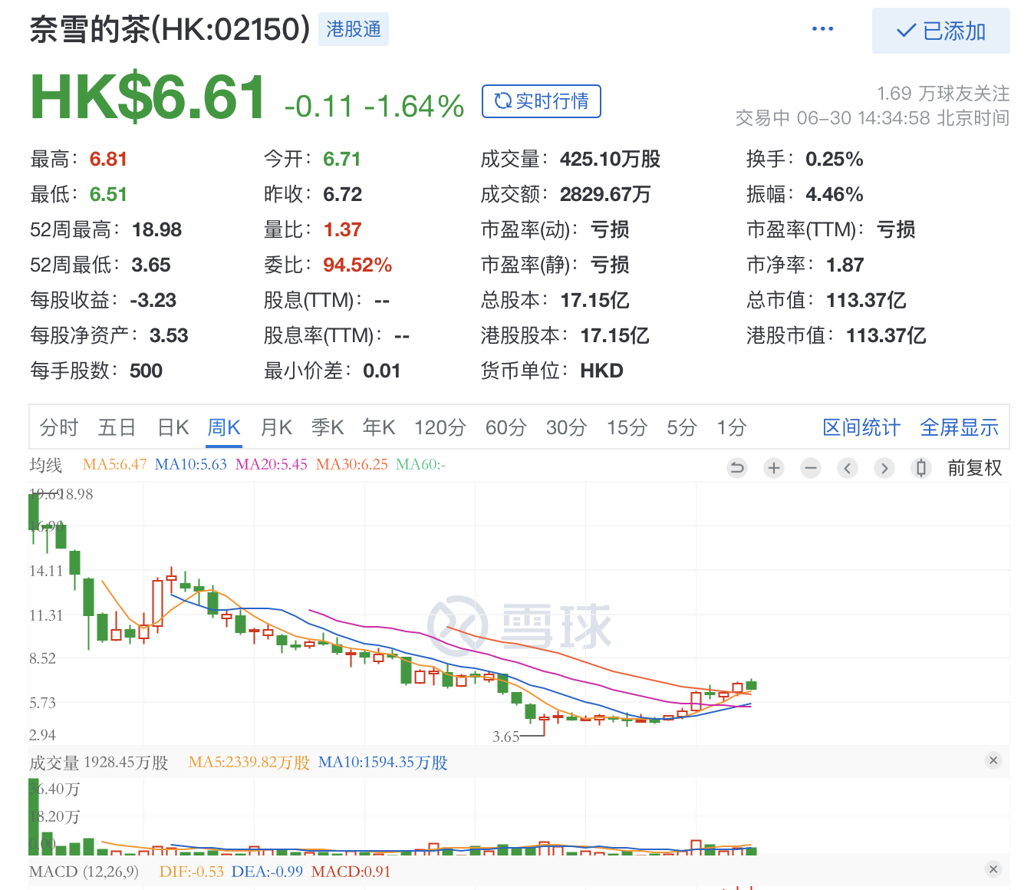This screenshot has height=890, width=1034.
Task: Click the MA20:5.45 moving average label
Action: coord(272,464)
